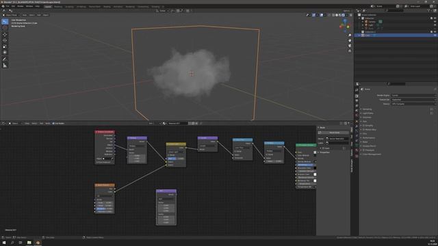Enable the Freestyle checkbox

[363, 150]
